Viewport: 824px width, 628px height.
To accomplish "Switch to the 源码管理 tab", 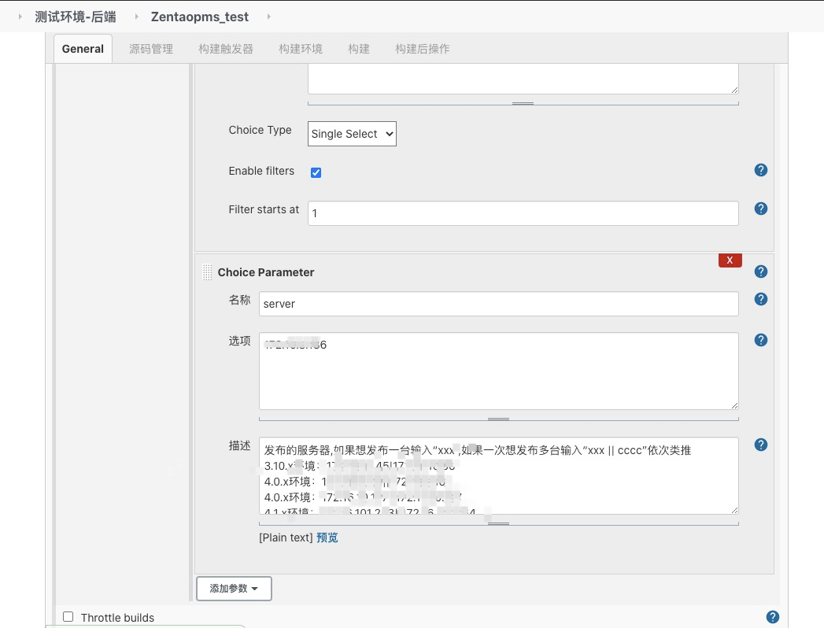I will 151,49.
